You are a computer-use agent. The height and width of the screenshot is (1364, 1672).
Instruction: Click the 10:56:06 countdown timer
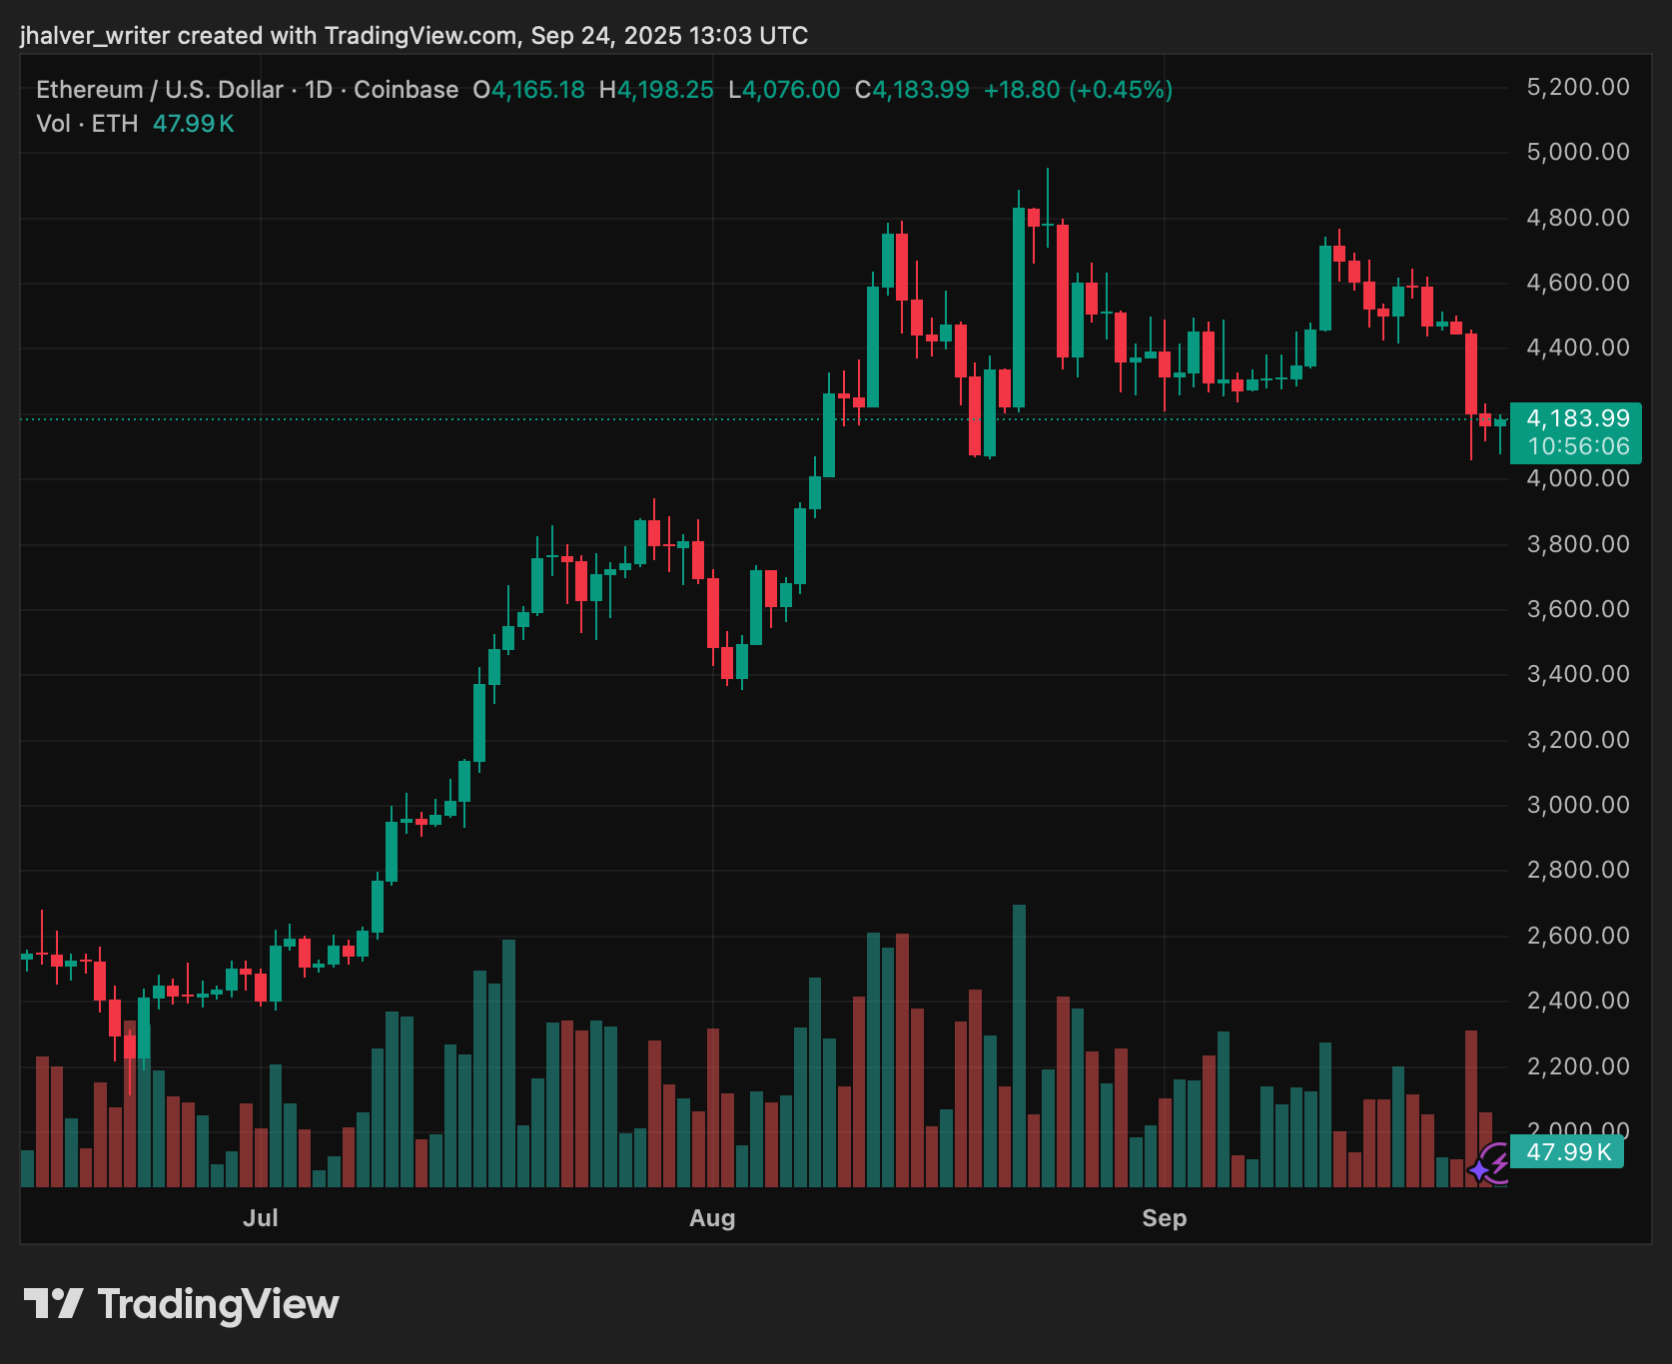(x=1577, y=446)
